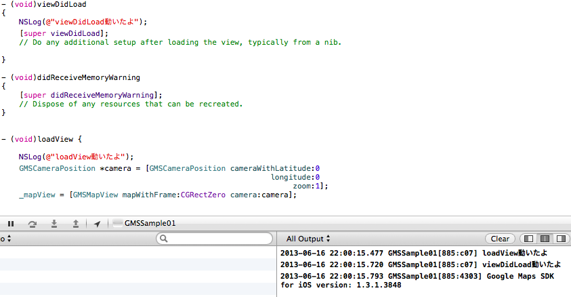
Task: Click the viewDidLoad動いたよ console log line
Action: (x=421, y=264)
